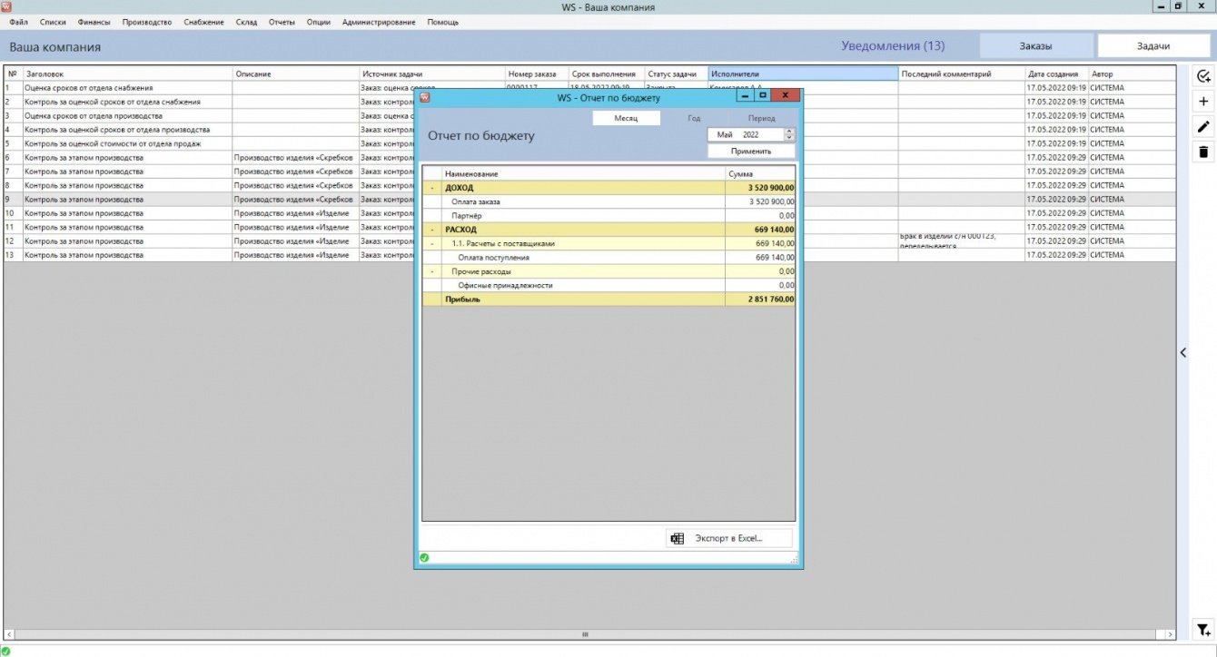Switch to the Период tab
The height and width of the screenshot is (657, 1217).
[x=761, y=118]
